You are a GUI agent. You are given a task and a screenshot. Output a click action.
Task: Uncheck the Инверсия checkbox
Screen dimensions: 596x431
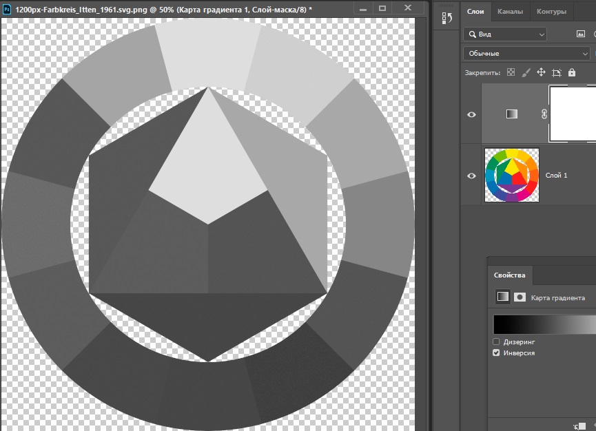click(496, 353)
